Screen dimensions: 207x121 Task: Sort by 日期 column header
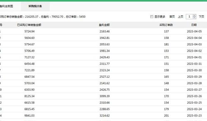pyautogui.click(x=194, y=25)
